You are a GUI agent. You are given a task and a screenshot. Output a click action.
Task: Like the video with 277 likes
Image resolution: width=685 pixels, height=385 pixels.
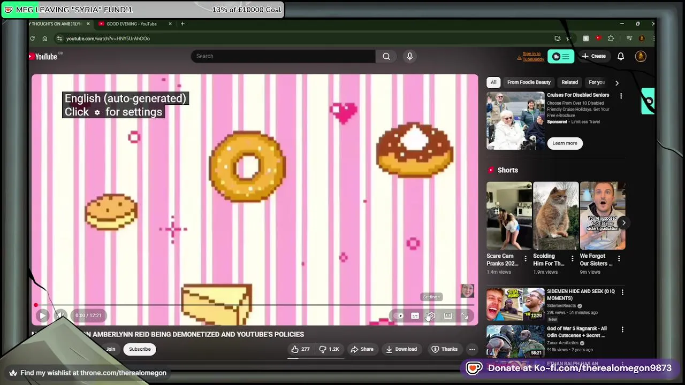(x=300, y=349)
